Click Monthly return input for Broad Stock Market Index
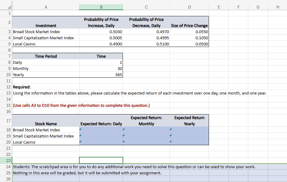Viewport: 287px width, 182px height. 146,130
